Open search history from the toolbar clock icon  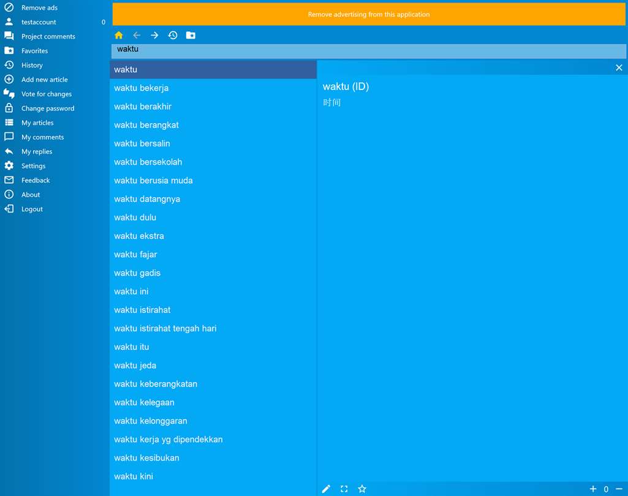173,36
